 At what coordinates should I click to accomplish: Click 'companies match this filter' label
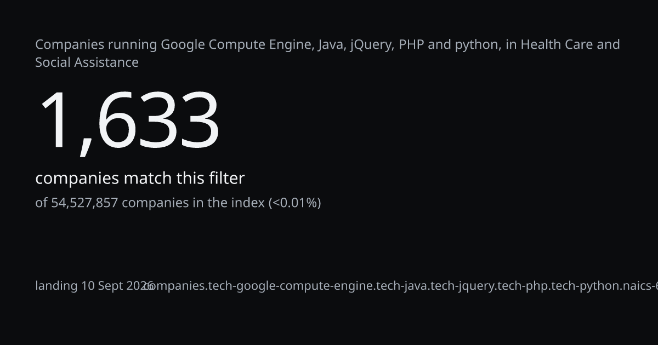[140, 179]
